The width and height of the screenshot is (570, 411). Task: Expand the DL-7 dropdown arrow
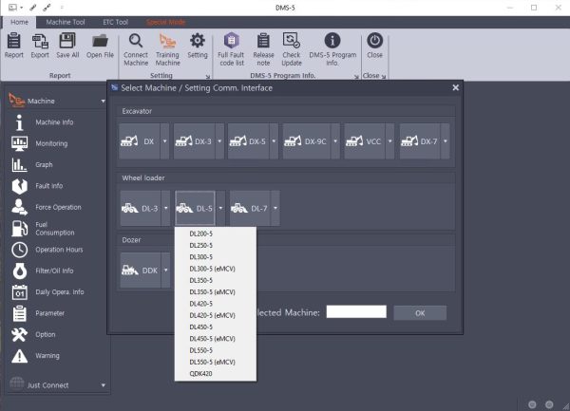(275, 208)
